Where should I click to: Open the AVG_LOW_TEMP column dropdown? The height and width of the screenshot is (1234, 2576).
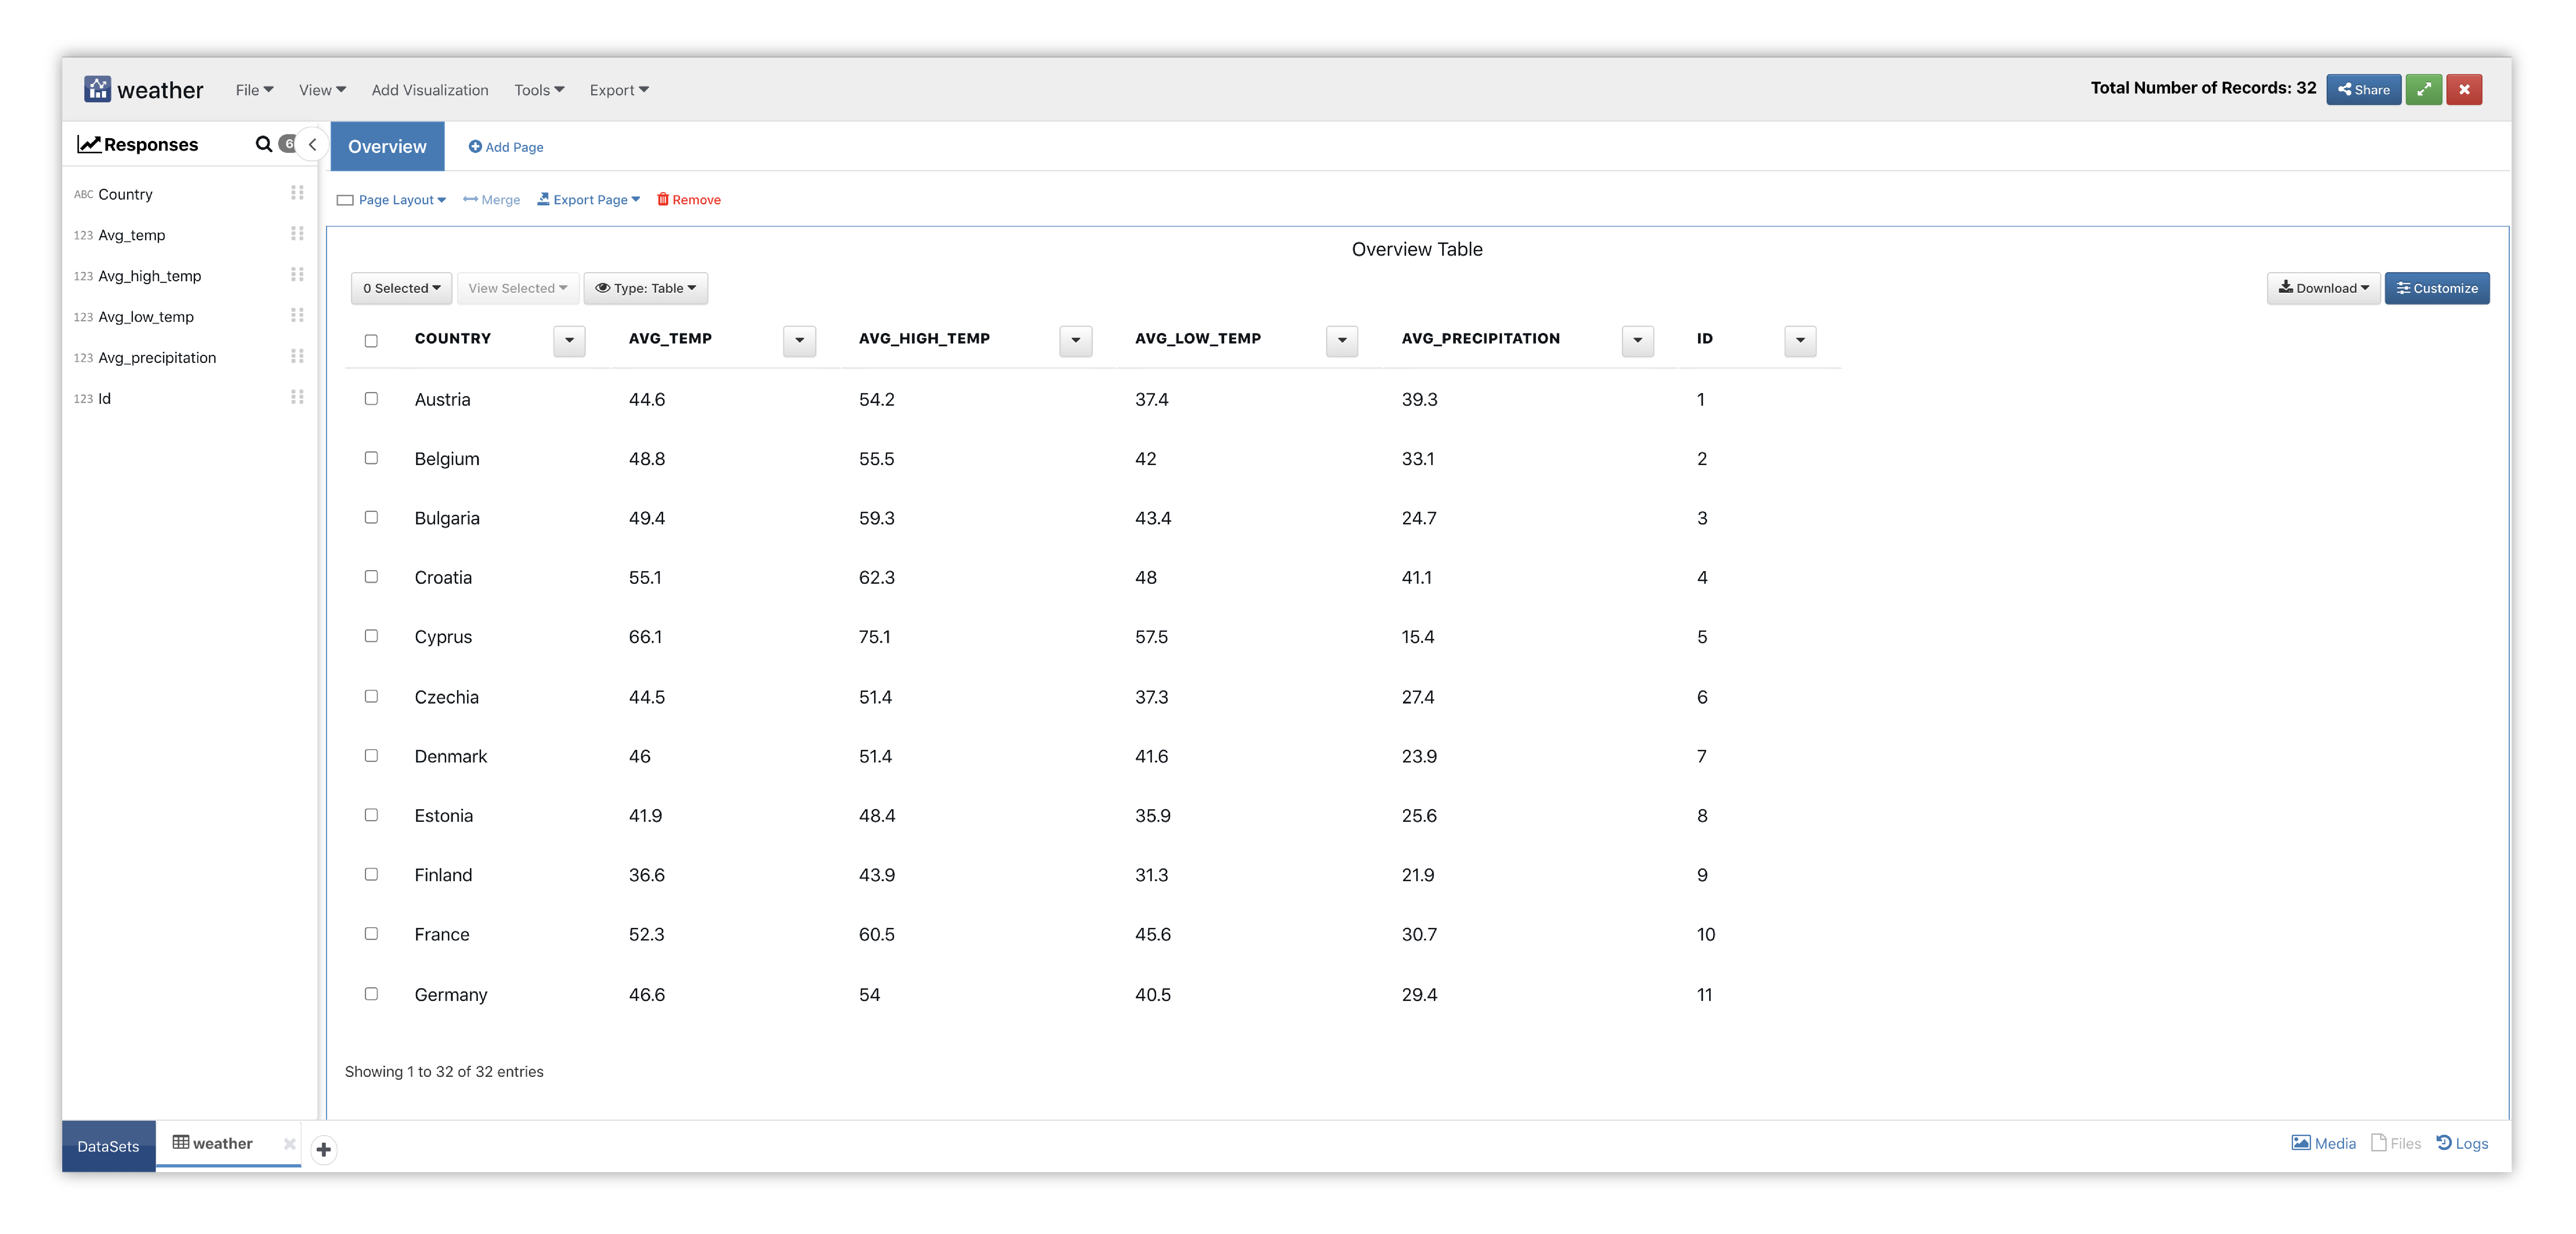(1342, 341)
